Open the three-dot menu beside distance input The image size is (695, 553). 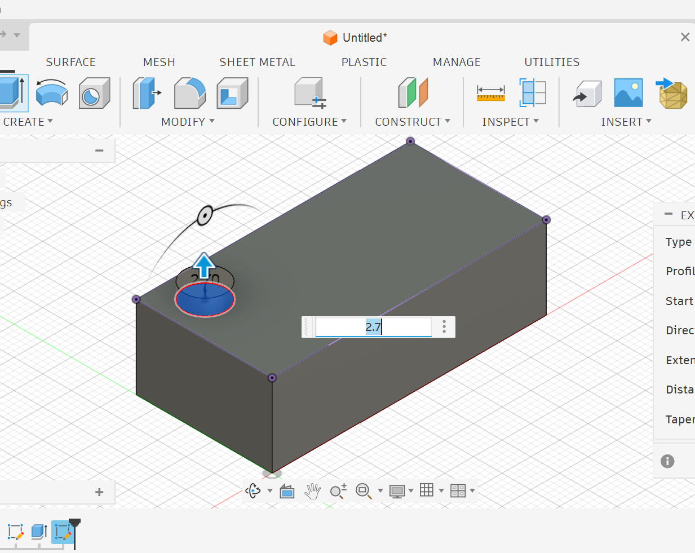pos(444,327)
